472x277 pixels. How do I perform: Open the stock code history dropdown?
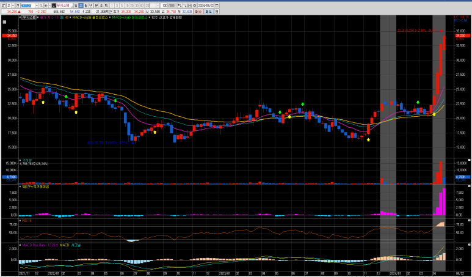pos(37,6)
